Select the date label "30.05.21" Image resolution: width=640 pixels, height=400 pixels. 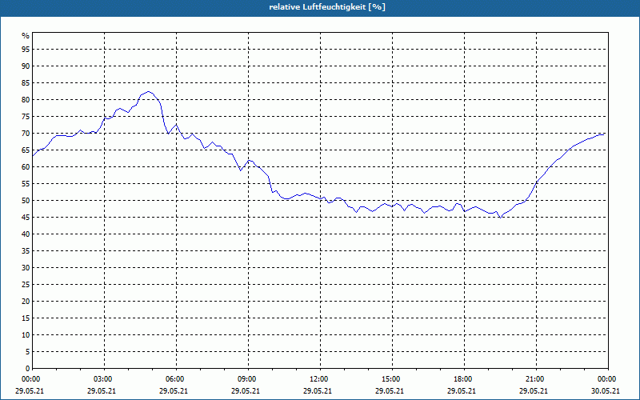coord(606,390)
